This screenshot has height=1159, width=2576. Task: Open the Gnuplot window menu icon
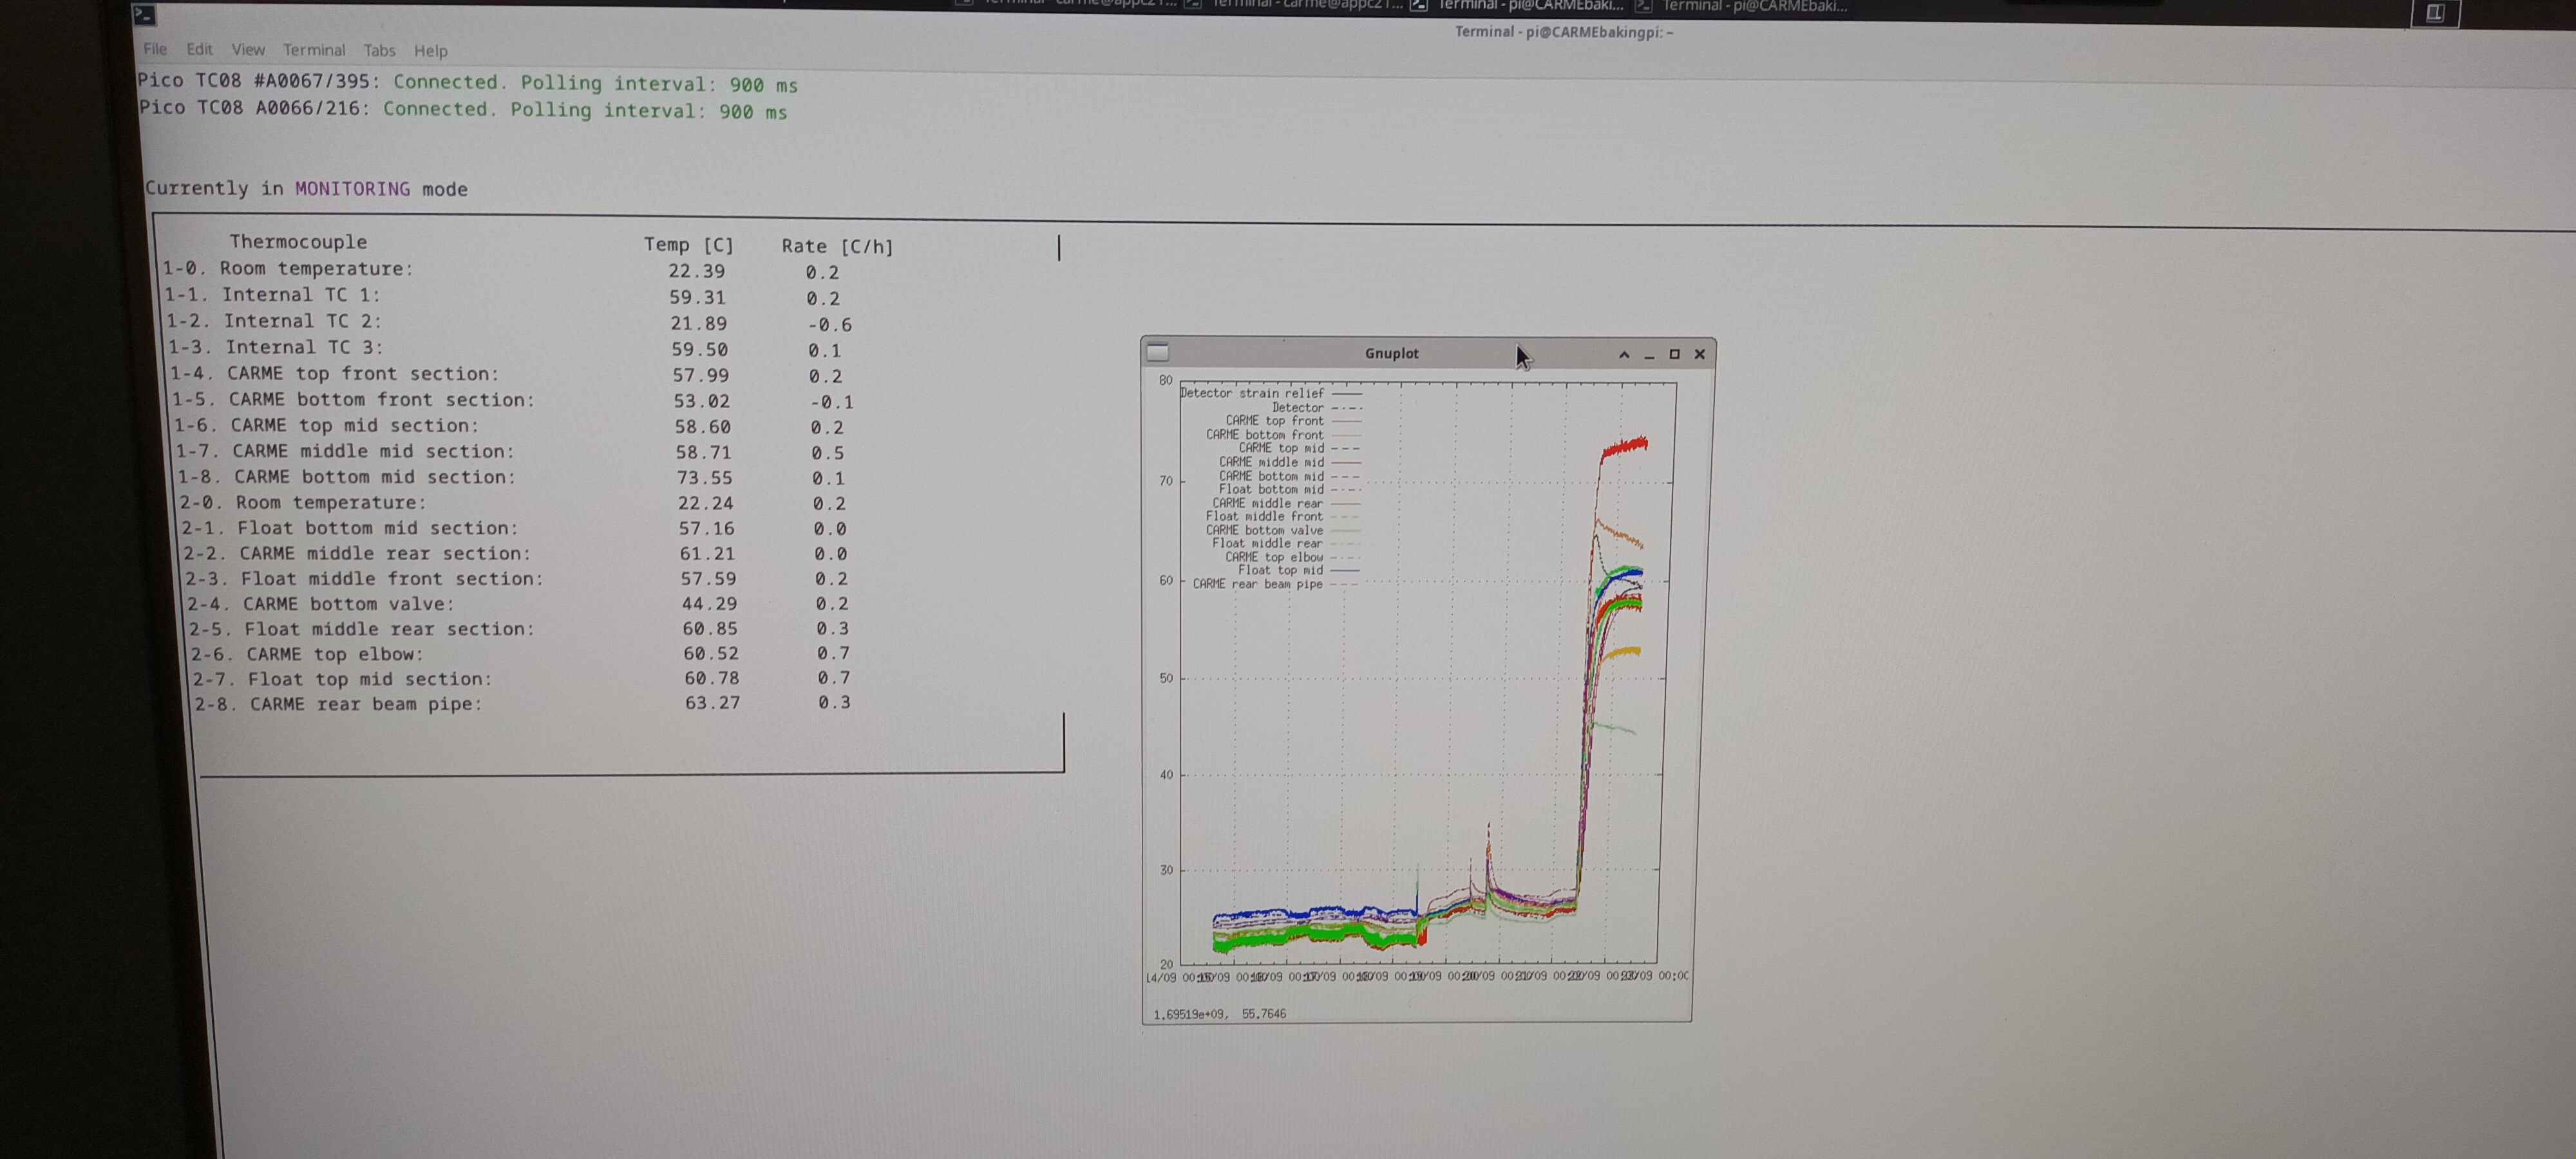point(1157,352)
